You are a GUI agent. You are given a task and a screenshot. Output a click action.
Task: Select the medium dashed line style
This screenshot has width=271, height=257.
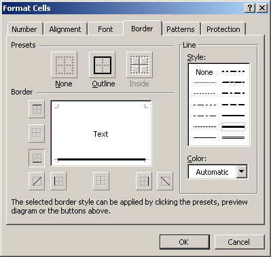coord(233,105)
